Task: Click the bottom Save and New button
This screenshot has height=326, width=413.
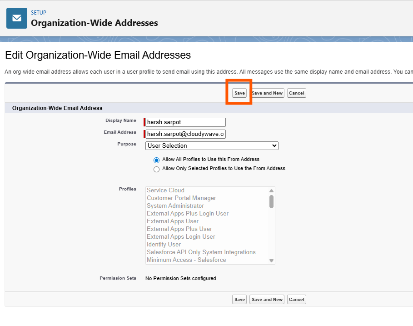Action: [267, 300]
